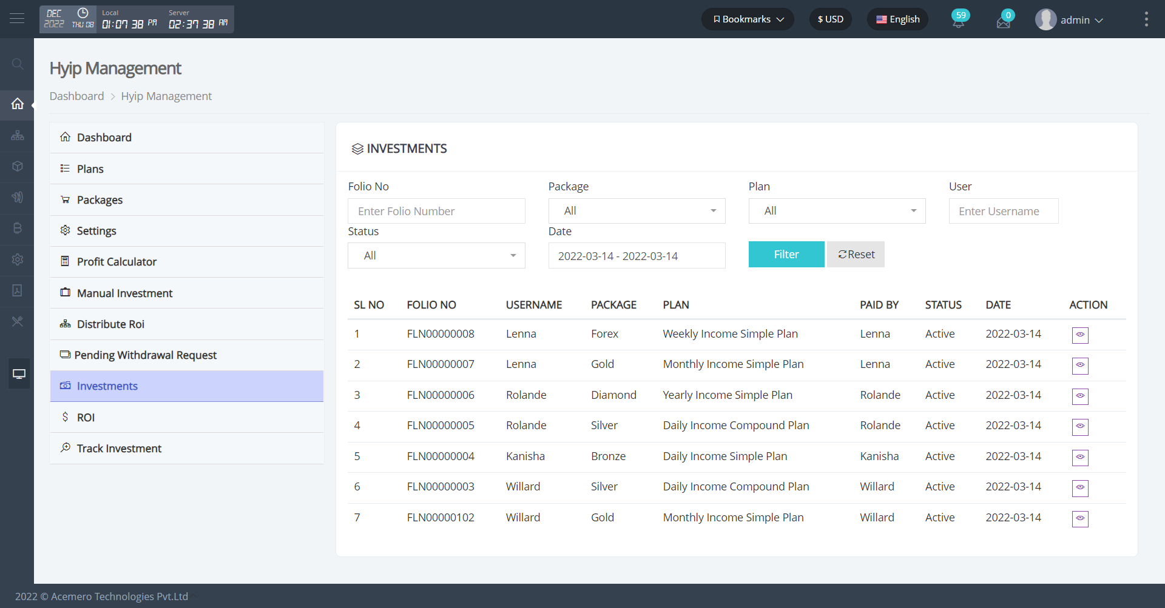This screenshot has width=1165, height=608.
Task: Click the gear icon on the left rail
Action: click(x=18, y=259)
